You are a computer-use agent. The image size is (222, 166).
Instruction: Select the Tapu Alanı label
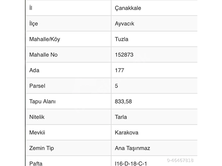(42, 101)
